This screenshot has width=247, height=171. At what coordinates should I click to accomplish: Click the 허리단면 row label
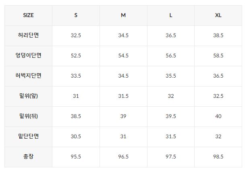28,35
